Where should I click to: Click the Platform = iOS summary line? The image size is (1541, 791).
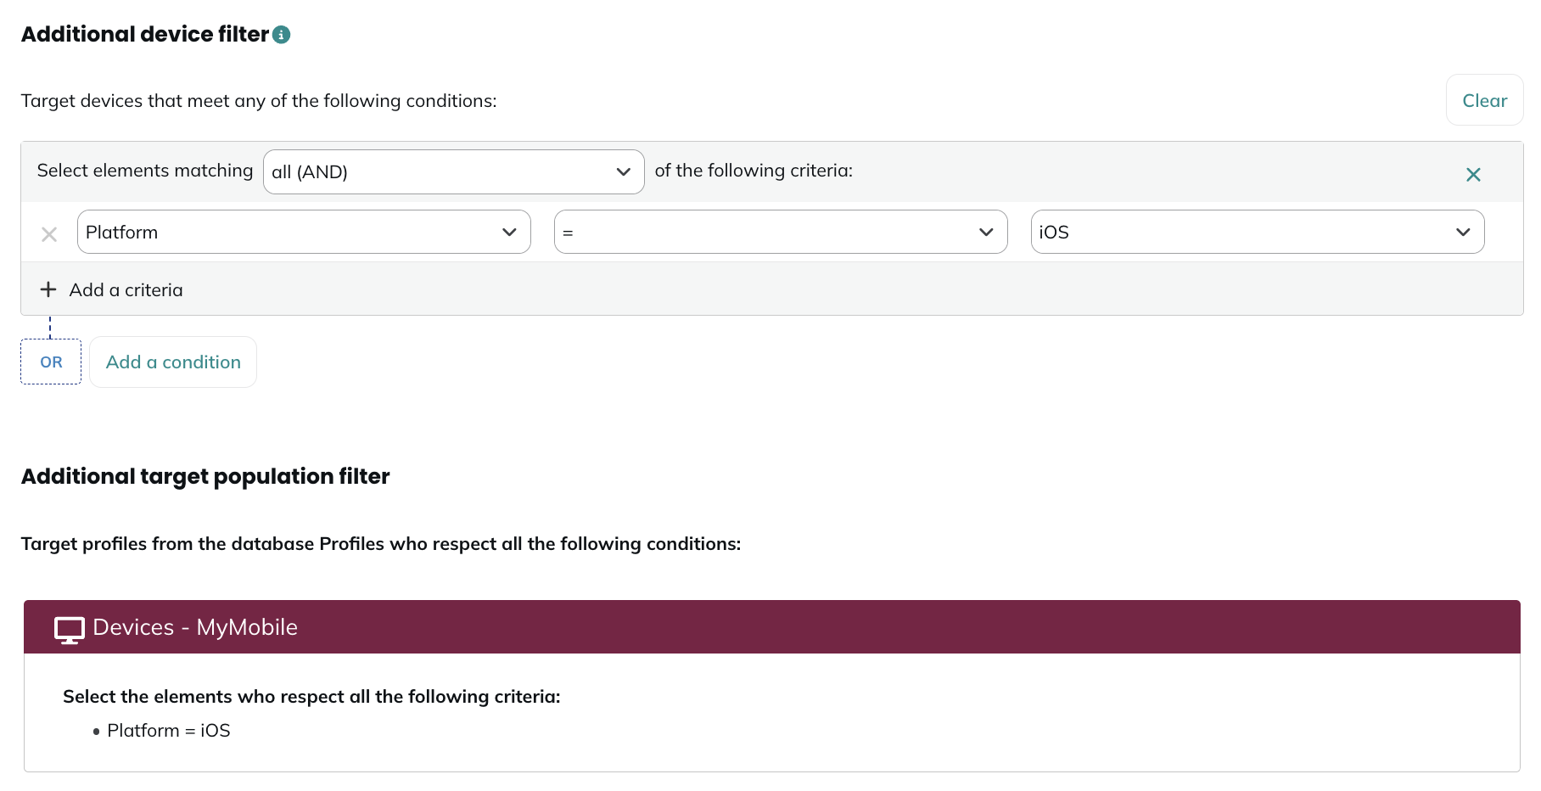(169, 731)
